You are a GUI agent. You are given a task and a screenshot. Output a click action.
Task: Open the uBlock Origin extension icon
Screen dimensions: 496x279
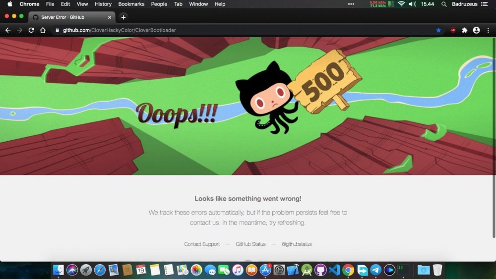453,30
